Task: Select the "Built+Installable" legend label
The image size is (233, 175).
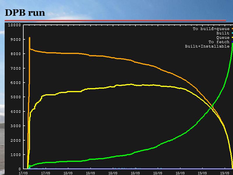Action: (x=207, y=46)
